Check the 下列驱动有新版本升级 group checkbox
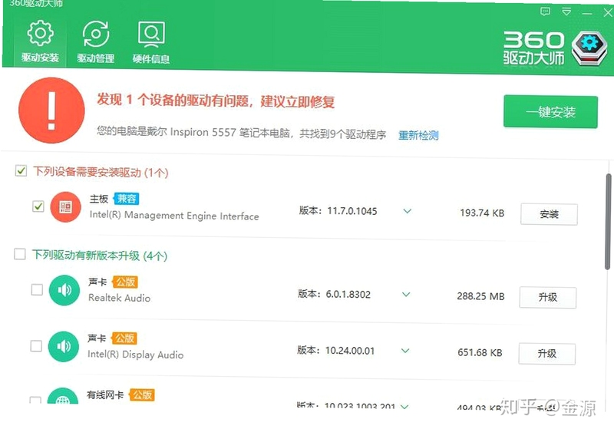This screenshot has height=429, width=614. point(20,254)
